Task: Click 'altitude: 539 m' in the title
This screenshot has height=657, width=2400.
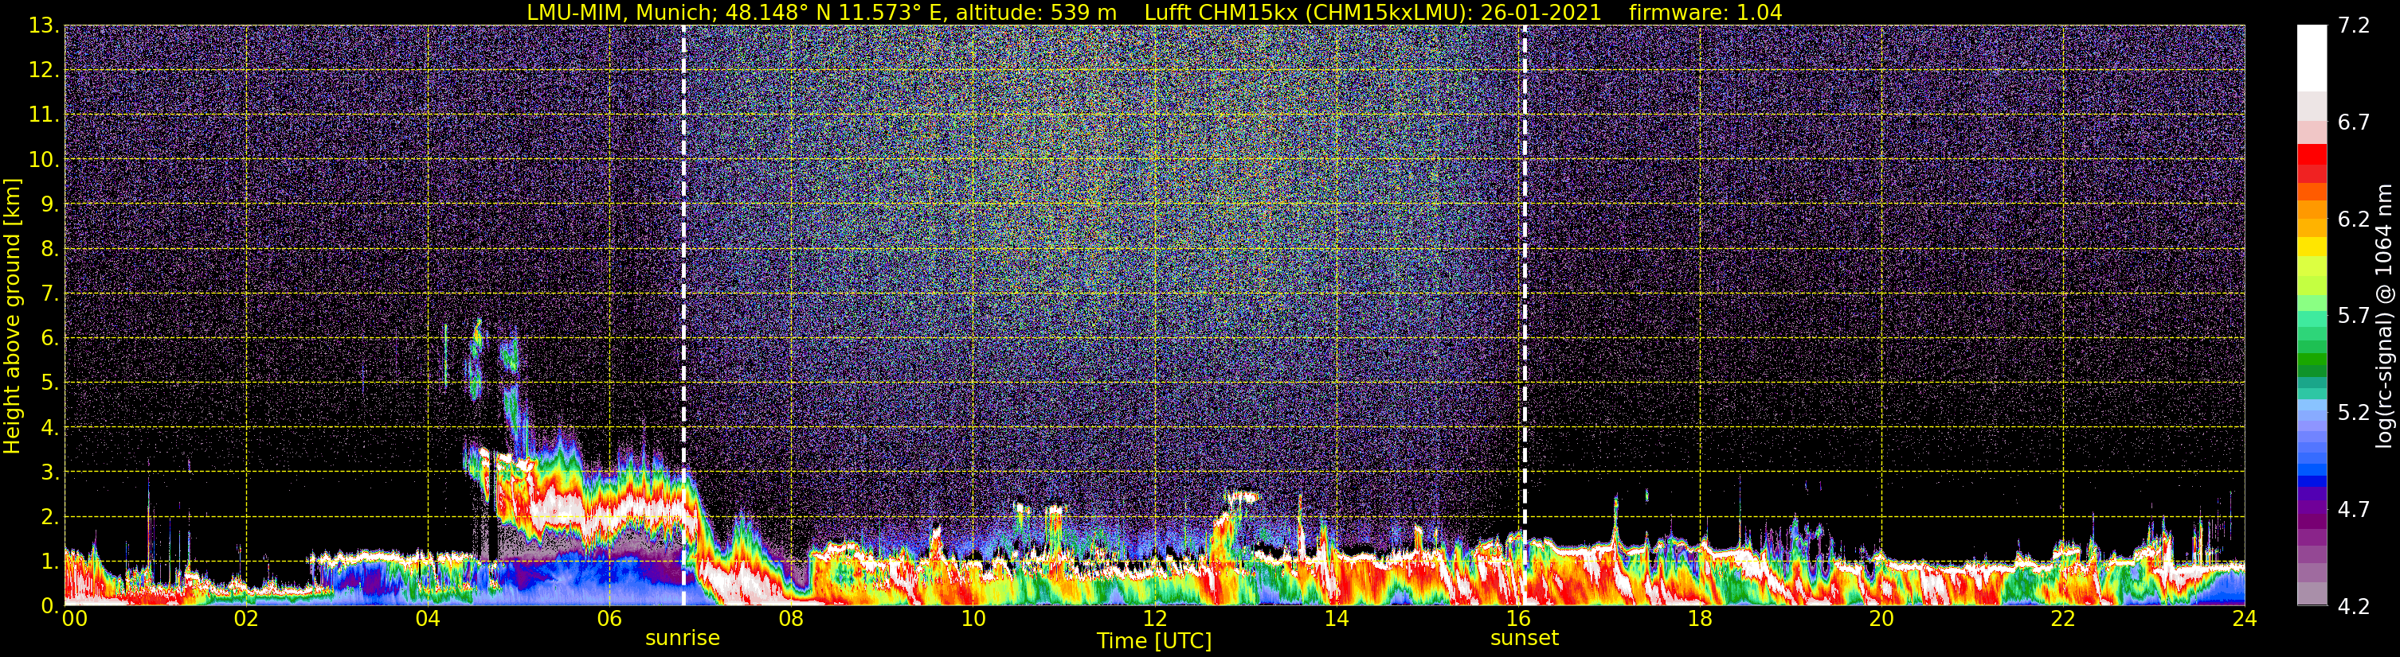Action: click(x=1036, y=13)
